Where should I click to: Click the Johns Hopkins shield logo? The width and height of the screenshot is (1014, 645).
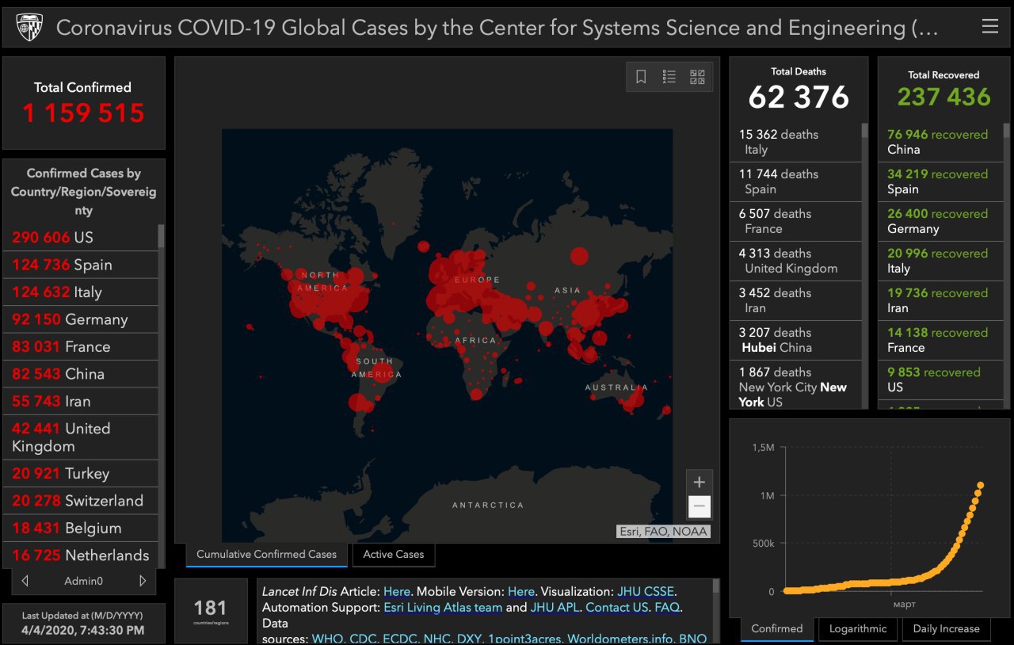tap(30, 28)
